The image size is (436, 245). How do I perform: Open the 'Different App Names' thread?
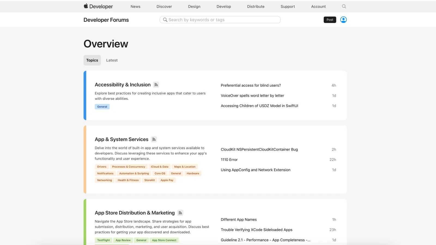pos(239,219)
